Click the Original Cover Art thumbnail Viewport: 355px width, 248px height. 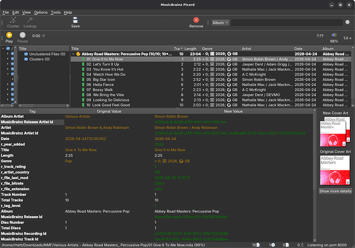pyautogui.click(x=334, y=170)
